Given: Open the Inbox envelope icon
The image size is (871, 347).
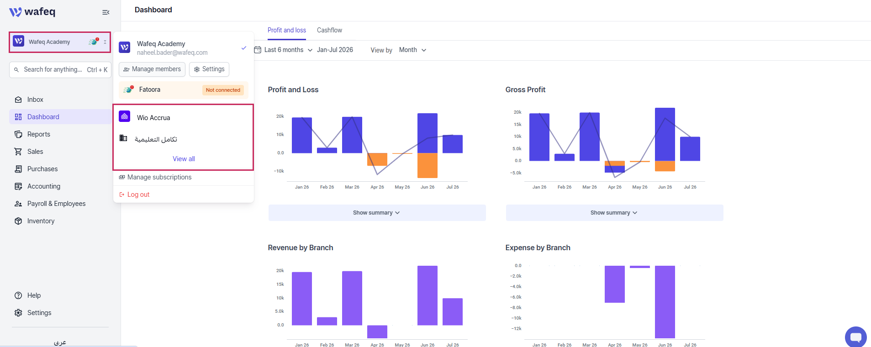Looking at the screenshot, I should tap(18, 100).
